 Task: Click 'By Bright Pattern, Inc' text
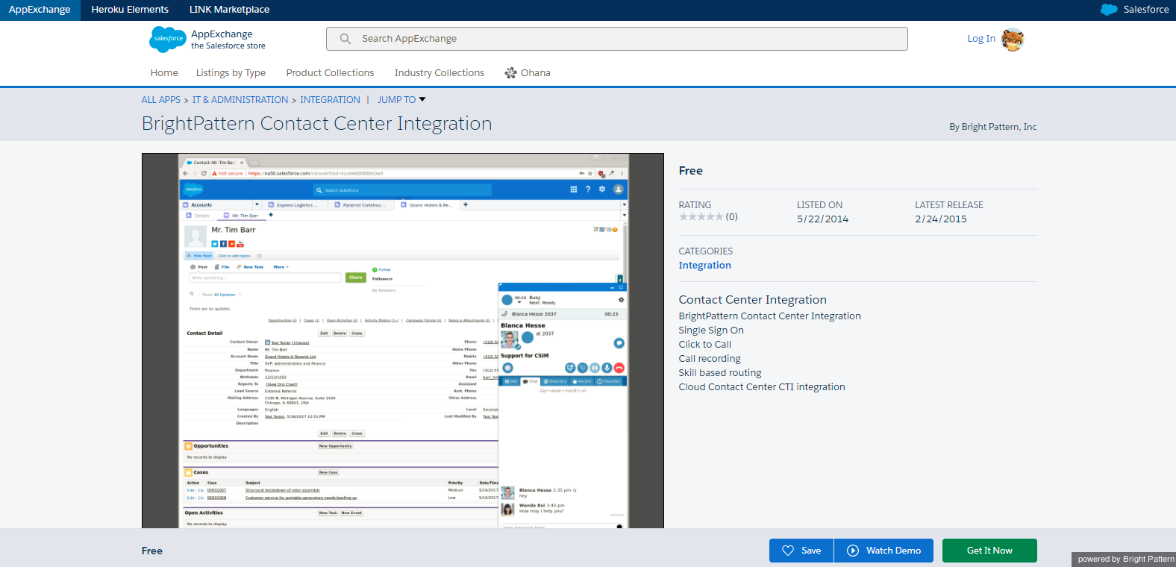pos(992,127)
